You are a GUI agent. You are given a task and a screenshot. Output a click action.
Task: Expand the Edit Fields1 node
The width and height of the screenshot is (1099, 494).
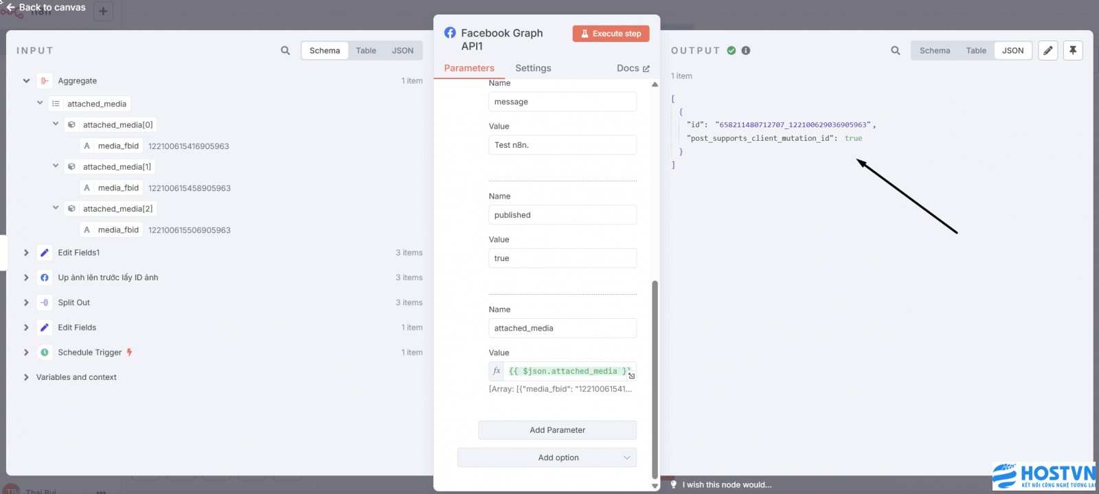pos(26,253)
